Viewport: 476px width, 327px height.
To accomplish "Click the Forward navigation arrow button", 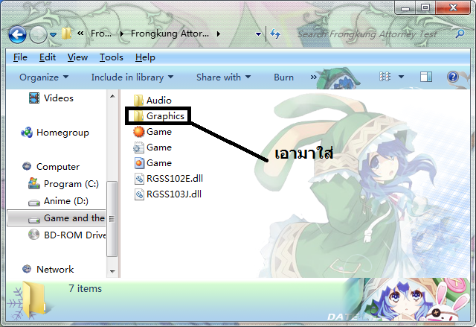I will [38, 34].
